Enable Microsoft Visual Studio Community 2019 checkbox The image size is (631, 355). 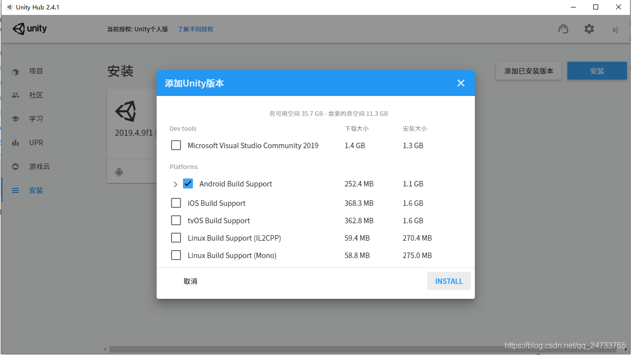176,145
